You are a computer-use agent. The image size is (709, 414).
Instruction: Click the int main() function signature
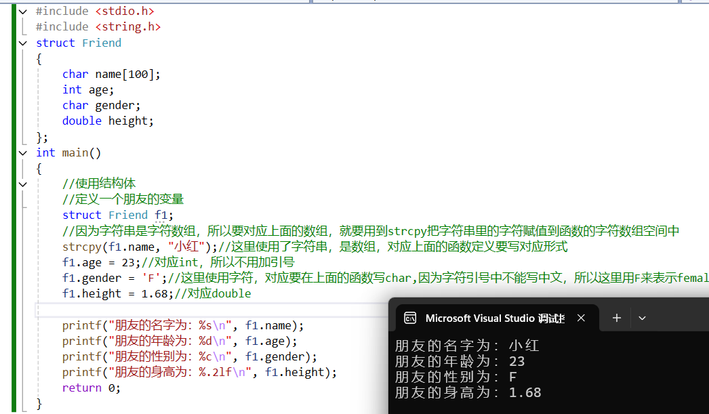(x=68, y=153)
